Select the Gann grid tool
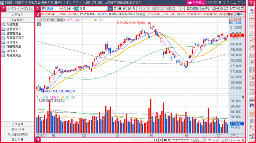The width and height of the screenshot is (256, 143). click(x=252, y=84)
